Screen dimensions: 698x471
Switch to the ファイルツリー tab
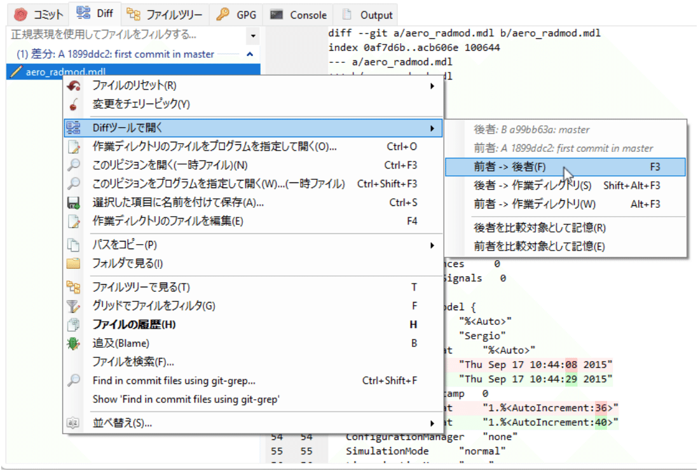[x=165, y=14]
